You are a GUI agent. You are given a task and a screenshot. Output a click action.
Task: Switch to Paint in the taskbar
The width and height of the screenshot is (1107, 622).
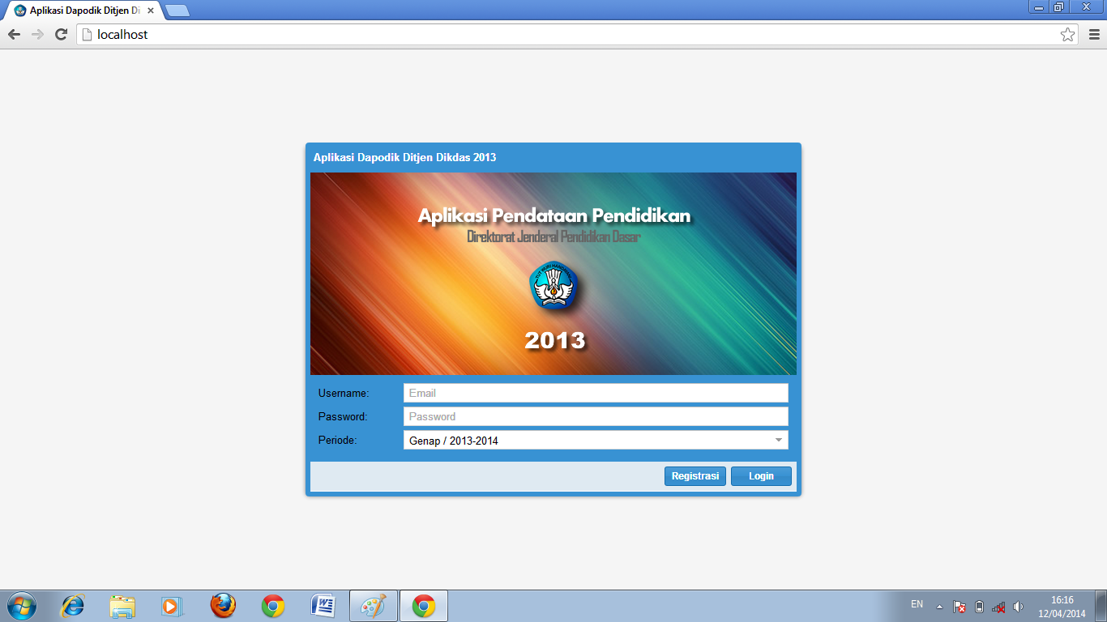[x=374, y=606]
